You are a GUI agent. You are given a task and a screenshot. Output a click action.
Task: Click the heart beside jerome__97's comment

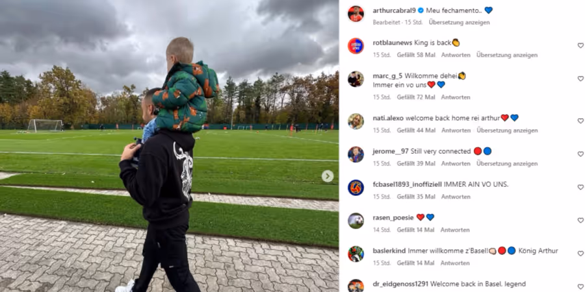tap(580, 154)
